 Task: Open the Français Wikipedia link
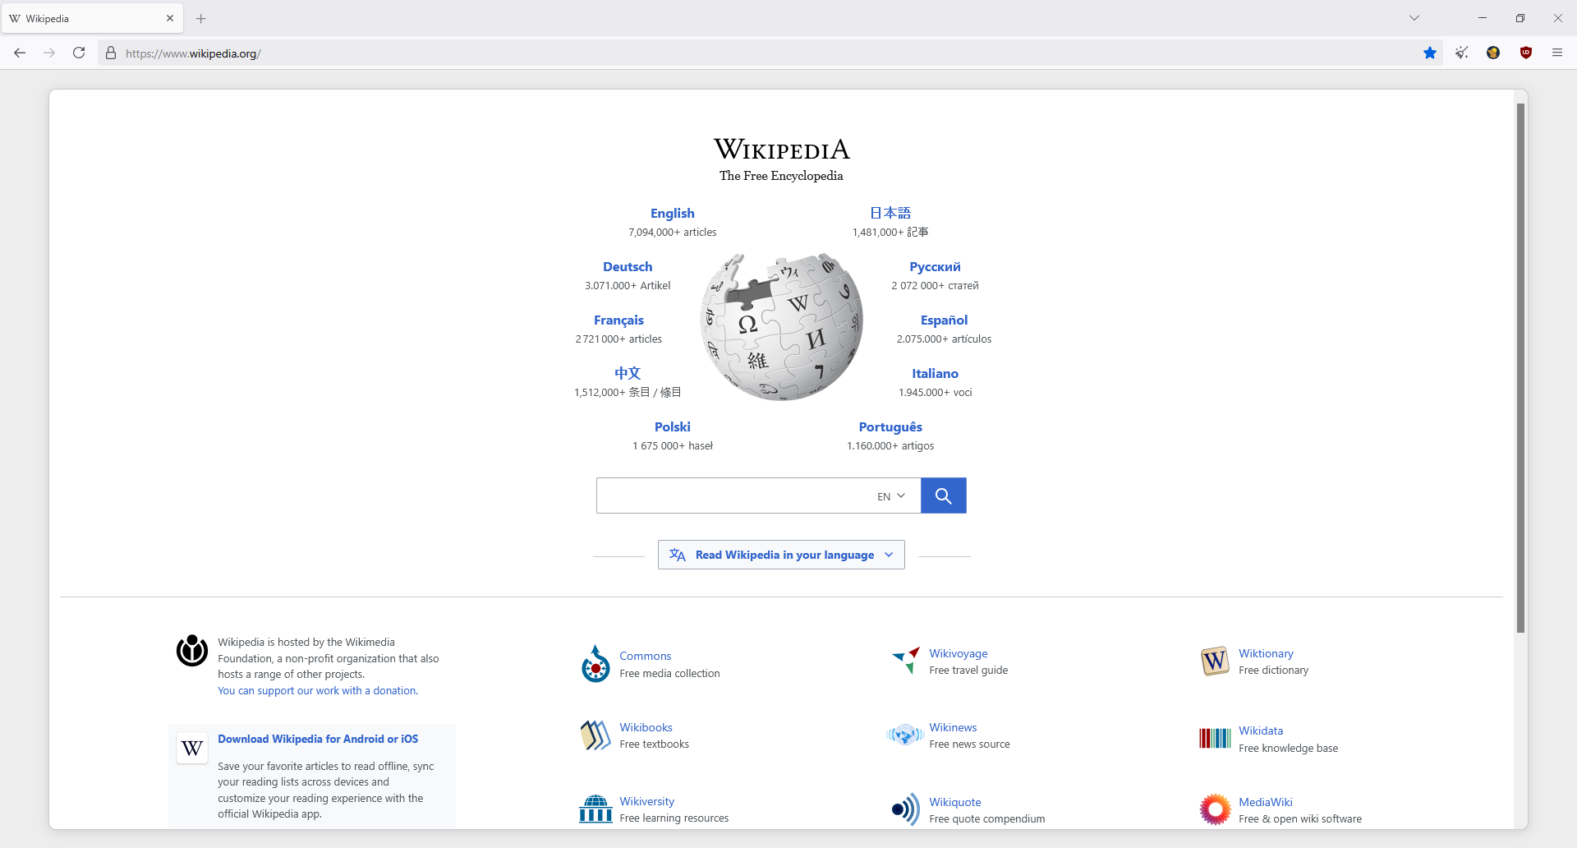point(618,320)
